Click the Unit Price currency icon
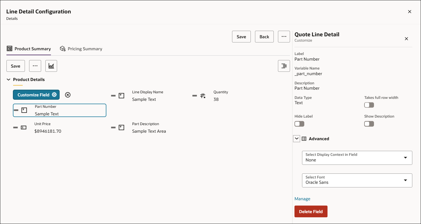 coord(24,128)
